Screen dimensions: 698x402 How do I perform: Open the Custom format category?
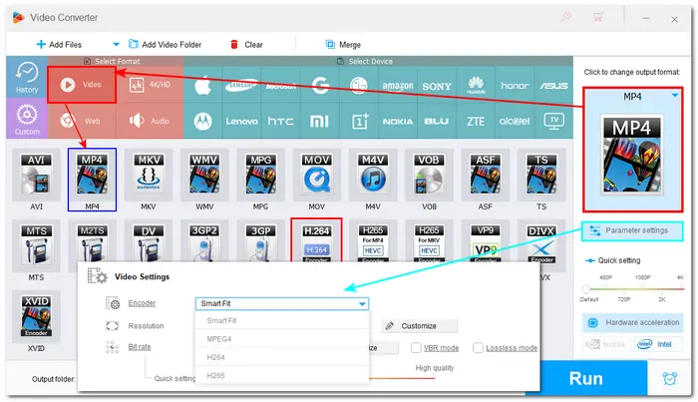click(x=27, y=119)
